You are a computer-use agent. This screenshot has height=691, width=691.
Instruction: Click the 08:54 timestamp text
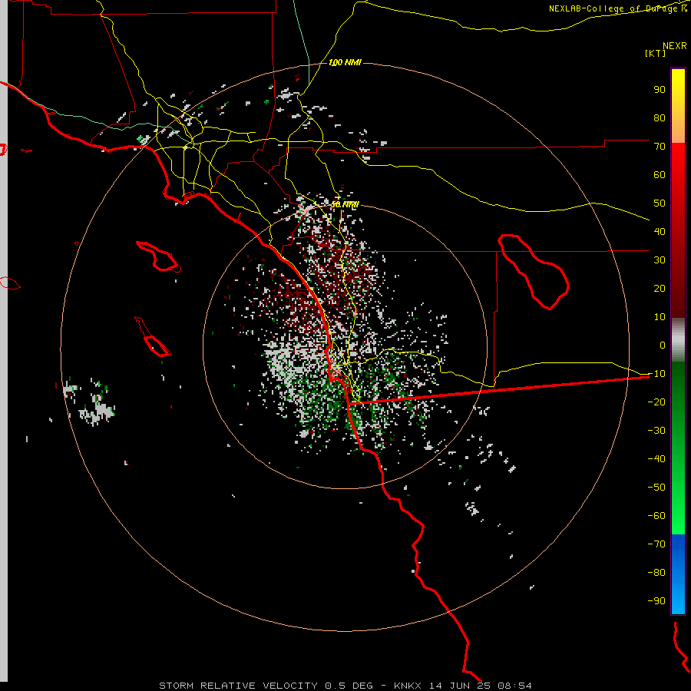click(x=514, y=686)
